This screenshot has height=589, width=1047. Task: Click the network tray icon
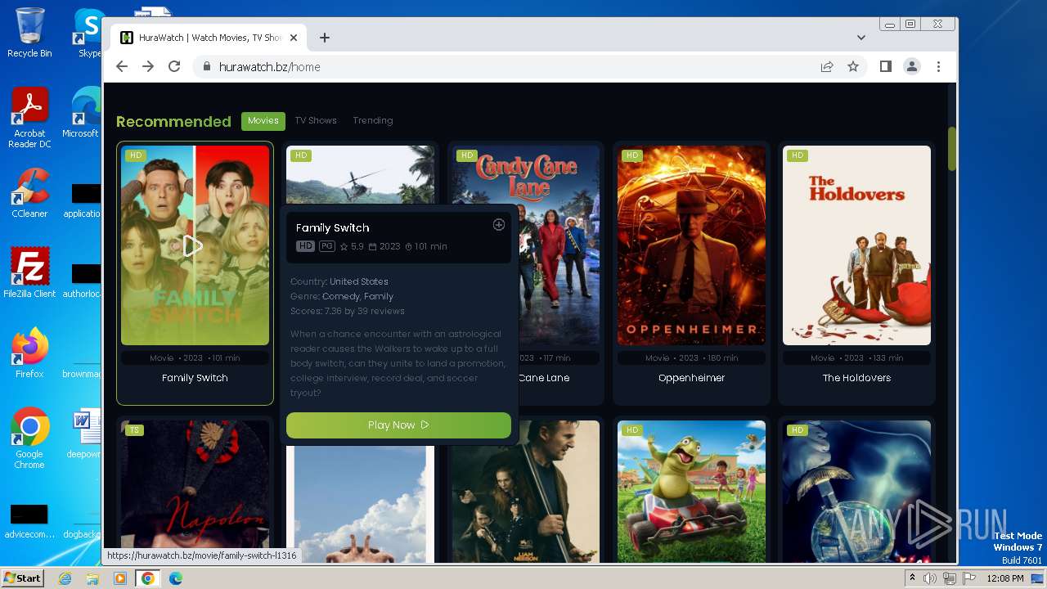click(x=950, y=578)
